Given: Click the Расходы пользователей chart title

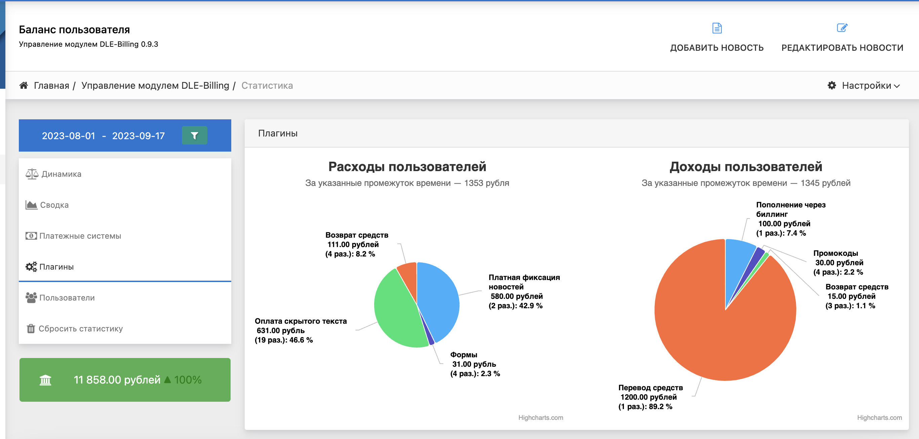Looking at the screenshot, I should coord(407,166).
